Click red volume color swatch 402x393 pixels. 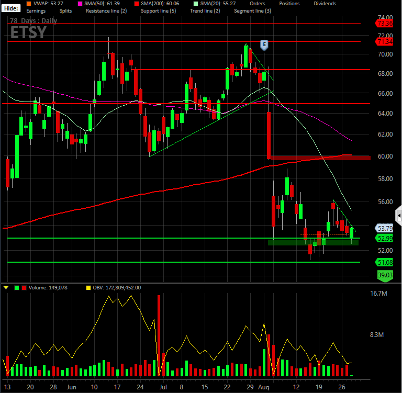pos(24,288)
